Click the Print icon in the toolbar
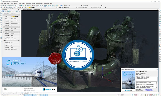Screen dimensions: 161x96 click(x=8, y=6)
